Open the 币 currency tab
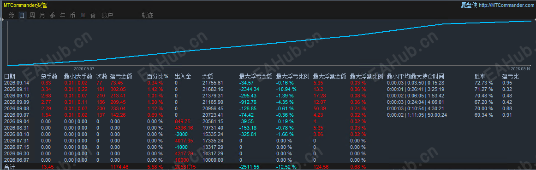Screen dimensions: 536x170 [x=72, y=15]
